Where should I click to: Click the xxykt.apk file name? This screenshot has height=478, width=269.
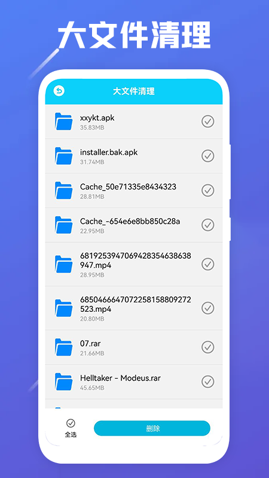click(97, 118)
